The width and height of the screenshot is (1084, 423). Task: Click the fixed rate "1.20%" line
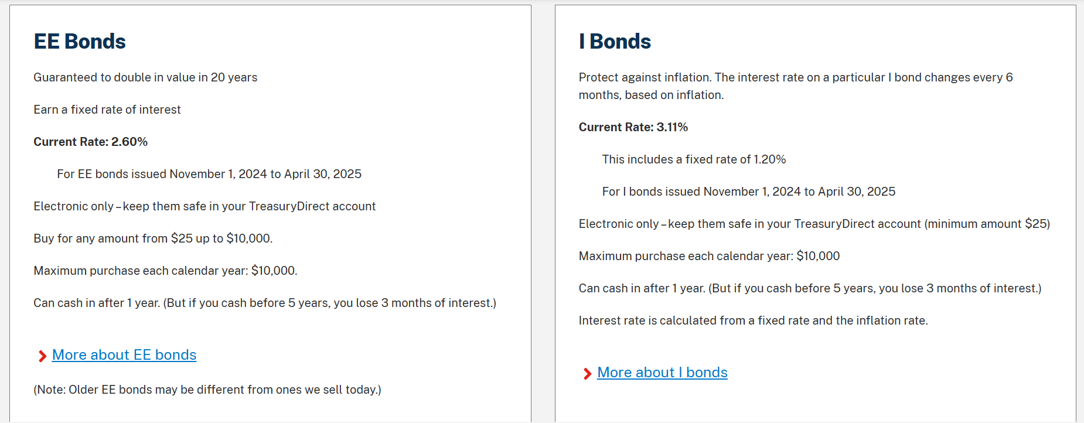(x=694, y=159)
